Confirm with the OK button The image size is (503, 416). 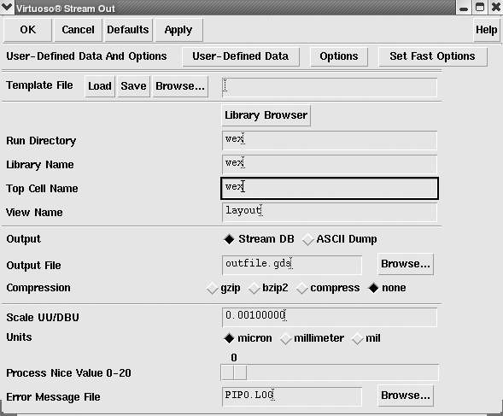pyautogui.click(x=27, y=30)
